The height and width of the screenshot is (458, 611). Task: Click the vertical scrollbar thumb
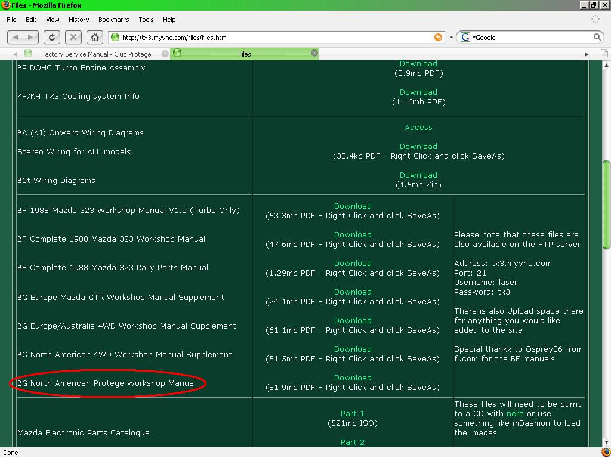[x=606, y=205]
